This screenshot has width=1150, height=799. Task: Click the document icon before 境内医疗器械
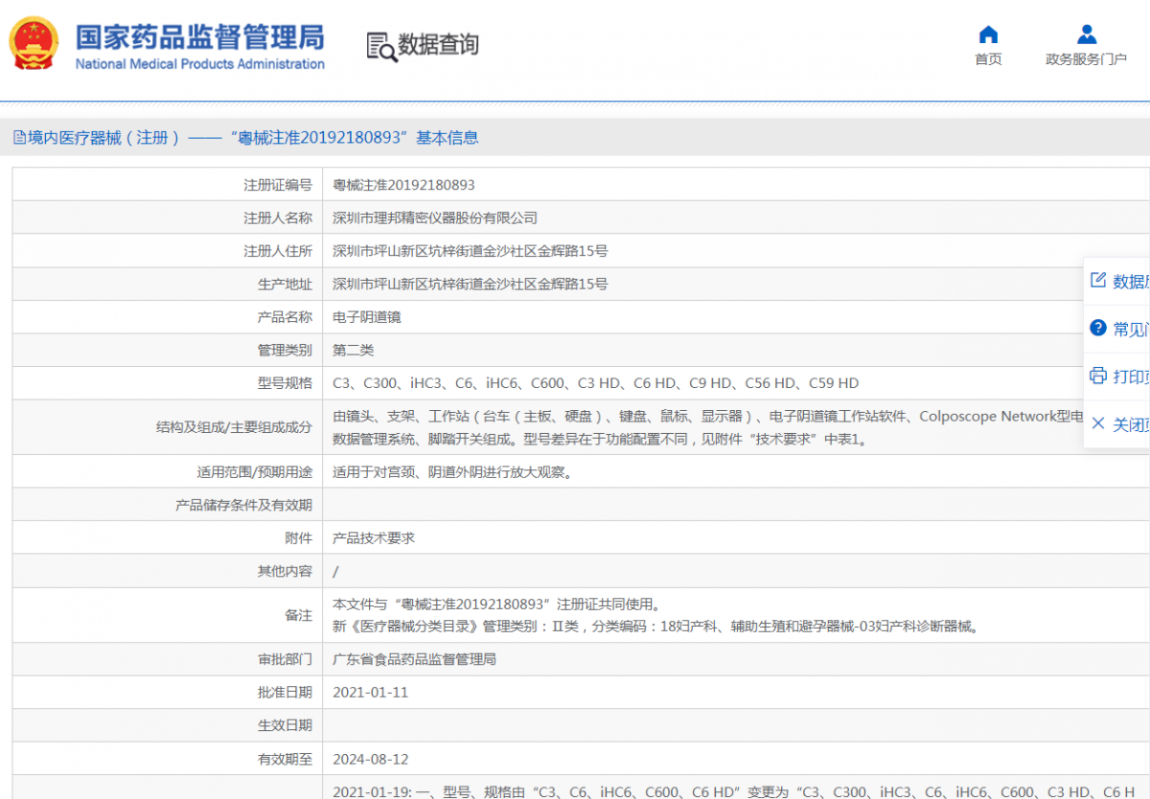pyautogui.click(x=19, y=138)
